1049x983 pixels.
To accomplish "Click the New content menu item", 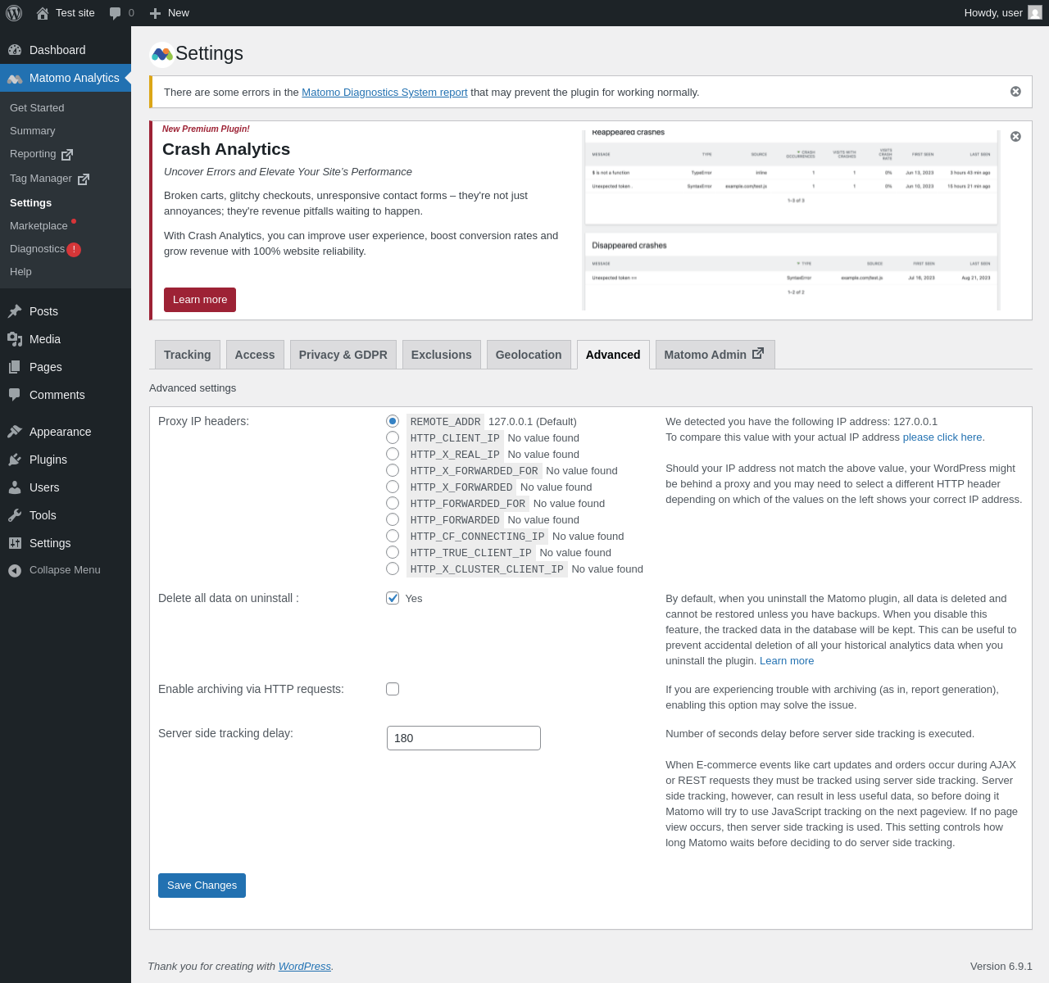I will point(169,13).
